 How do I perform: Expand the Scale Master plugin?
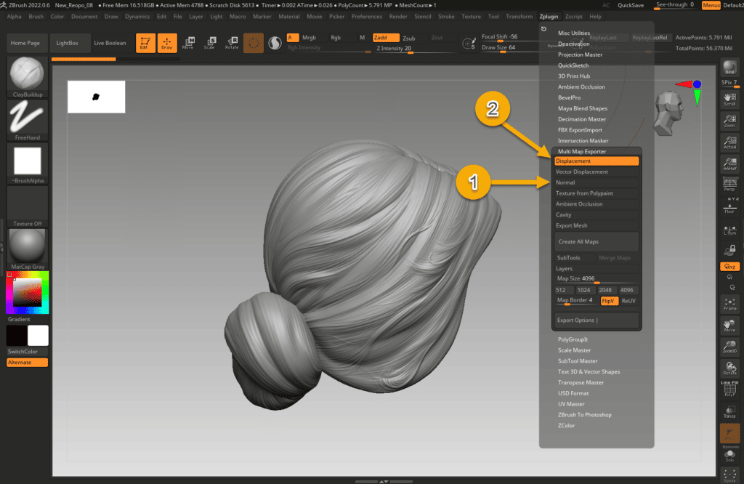pyautogui.click(x=574, y=350)
